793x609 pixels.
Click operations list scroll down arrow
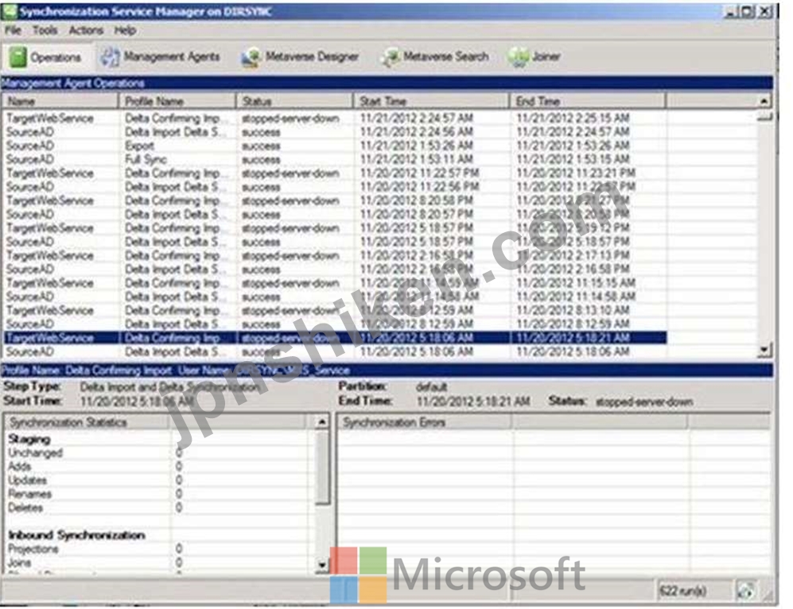coord(764,349)
